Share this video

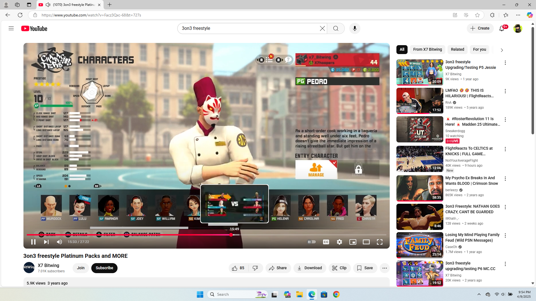pyautogui.click(x=278, y=268)
